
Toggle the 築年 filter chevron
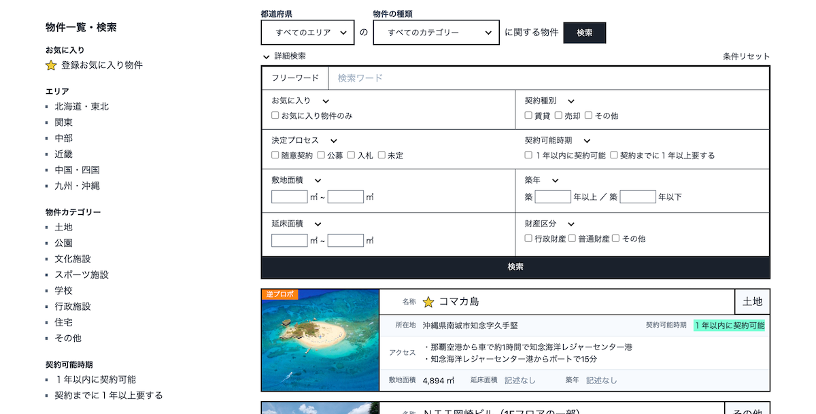click(x=556, y=181)
